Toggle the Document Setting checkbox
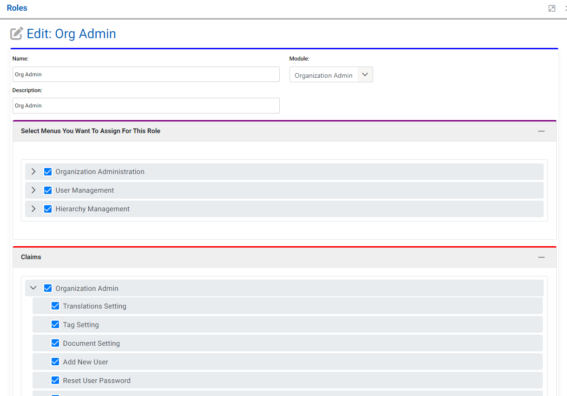This screenshot has width=567, height=396. (x=55, y=343)
